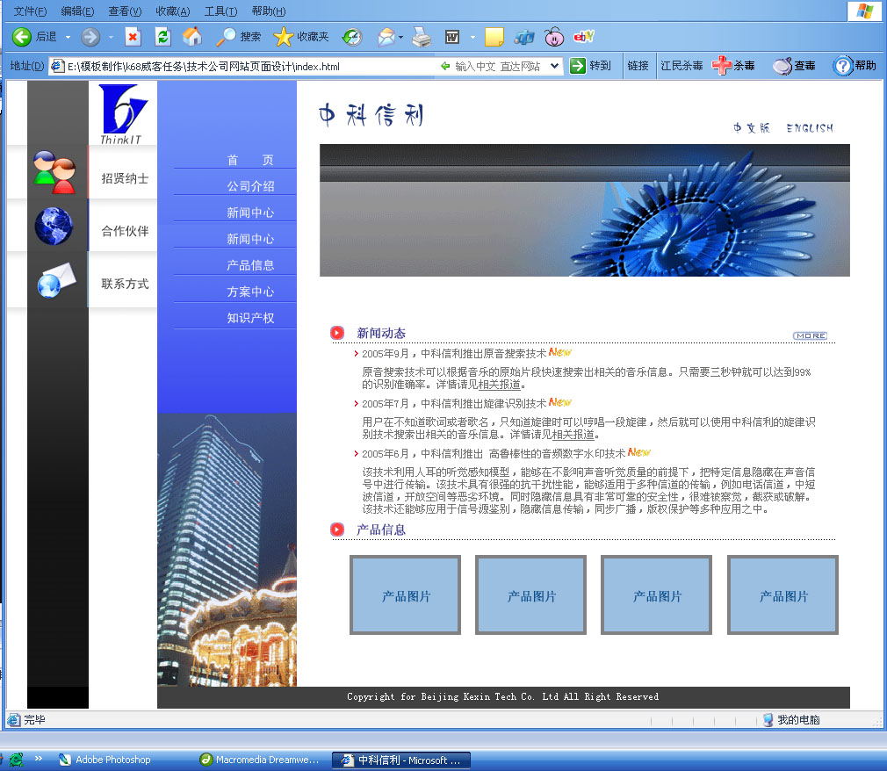Click the last 产品图片 thumbnail
The width and height of the screenshot is (887, 771).
782,595
